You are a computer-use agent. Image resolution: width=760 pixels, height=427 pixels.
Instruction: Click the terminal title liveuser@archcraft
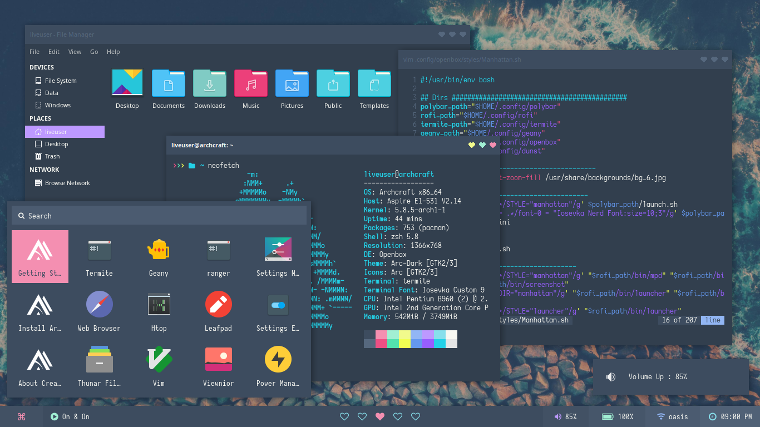click(x=203, y=145)
